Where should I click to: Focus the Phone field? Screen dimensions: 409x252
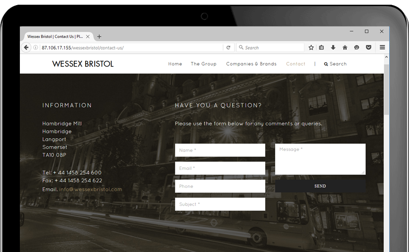220,186
